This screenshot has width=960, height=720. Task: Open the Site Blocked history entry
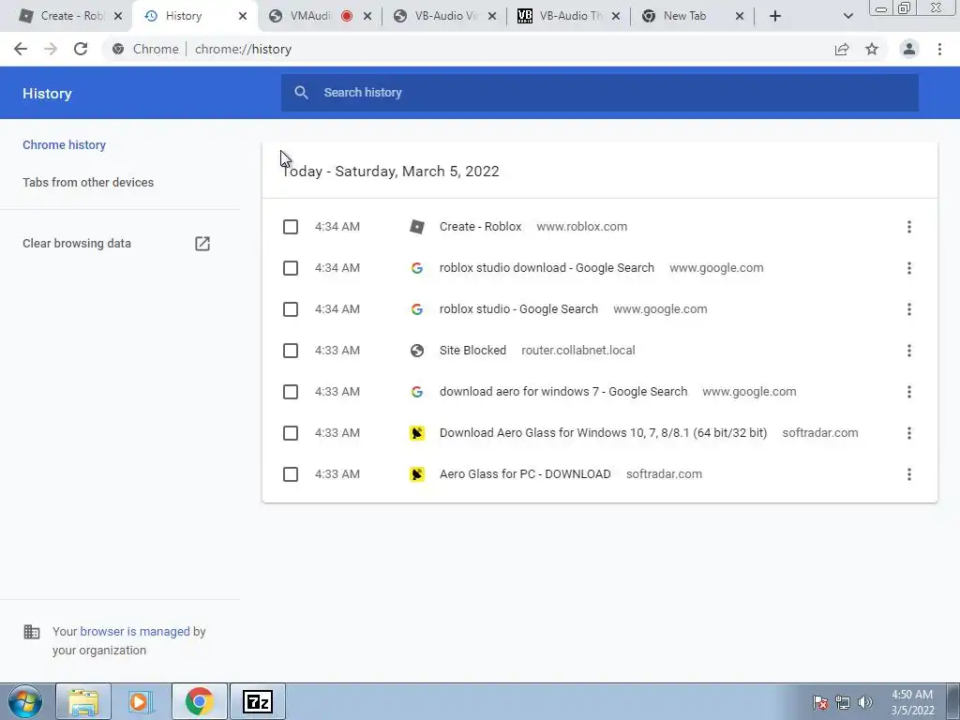[472, 351]
